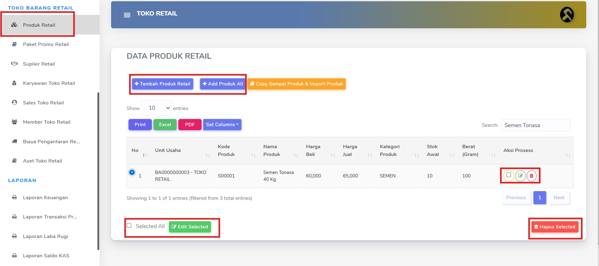Toggle the Selected All checkbox
Viewport: 599px width, 266px height.
129,226
